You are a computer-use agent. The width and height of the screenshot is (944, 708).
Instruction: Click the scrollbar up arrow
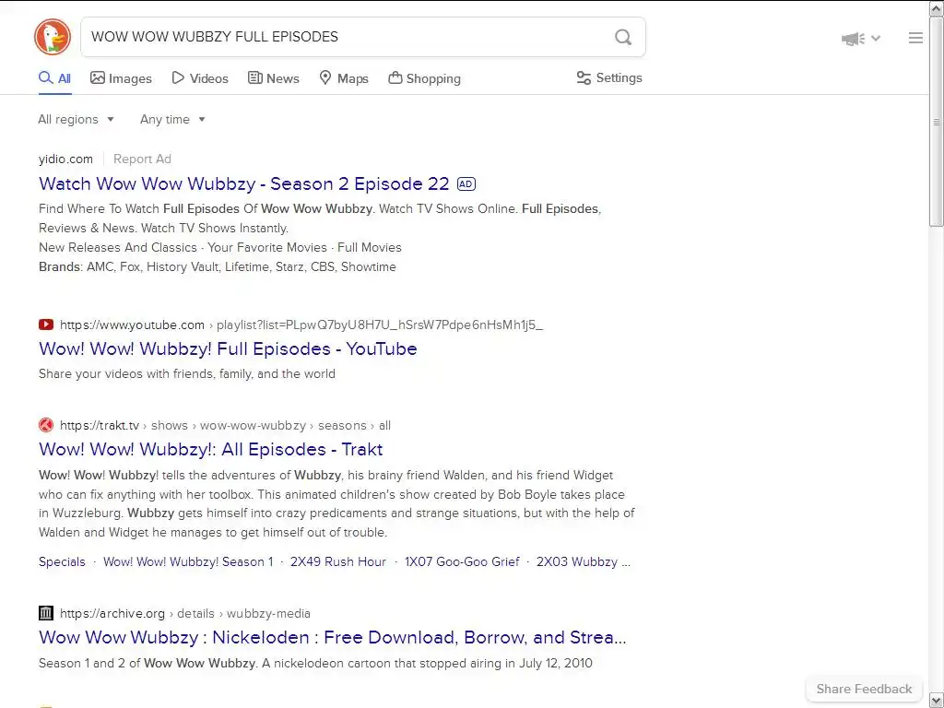(937, 8)
